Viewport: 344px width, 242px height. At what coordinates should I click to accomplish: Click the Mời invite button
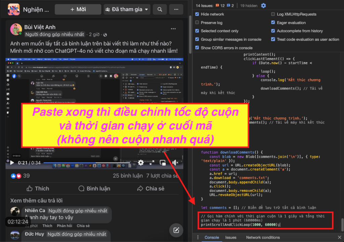tap(78, 9)
